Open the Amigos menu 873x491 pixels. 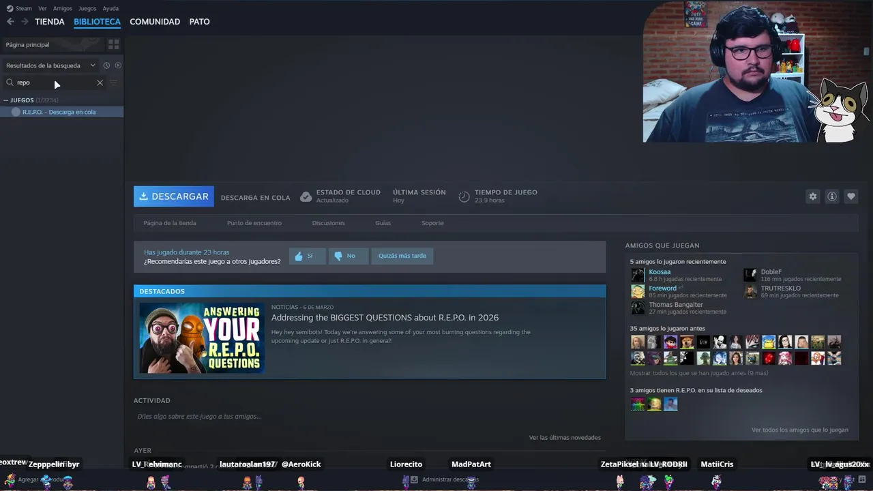[63, 9]
